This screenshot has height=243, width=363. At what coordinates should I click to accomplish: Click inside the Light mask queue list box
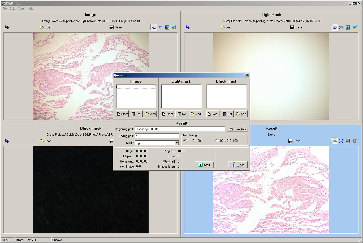coord(181,96)
